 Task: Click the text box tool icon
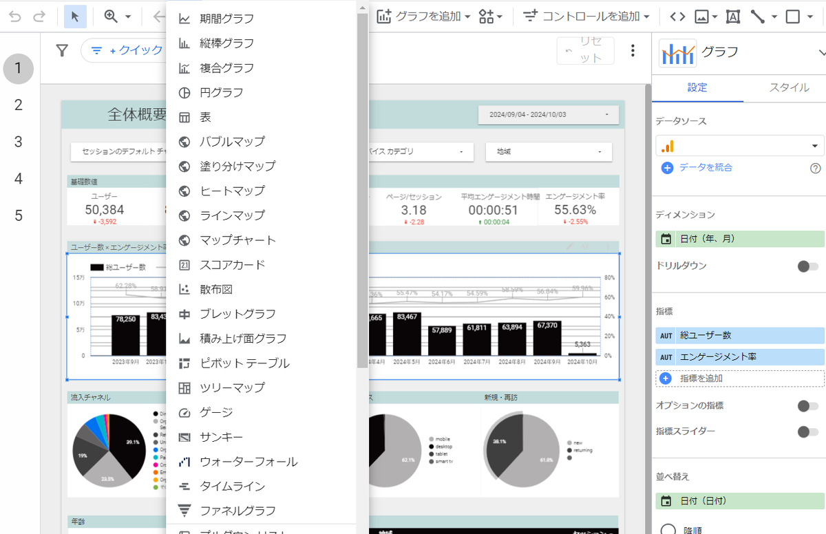733,17
